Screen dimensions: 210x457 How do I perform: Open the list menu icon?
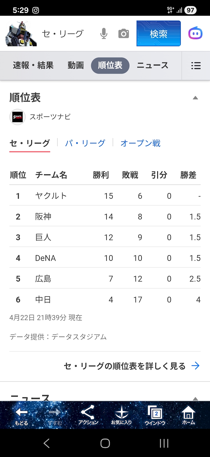pos(196,66)
